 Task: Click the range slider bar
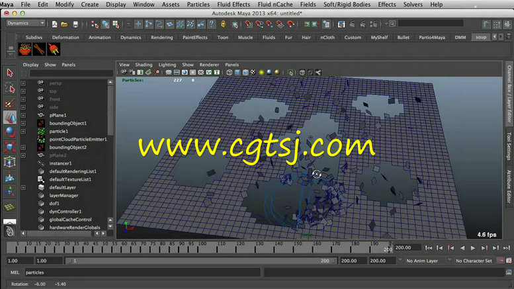point(200,261)
